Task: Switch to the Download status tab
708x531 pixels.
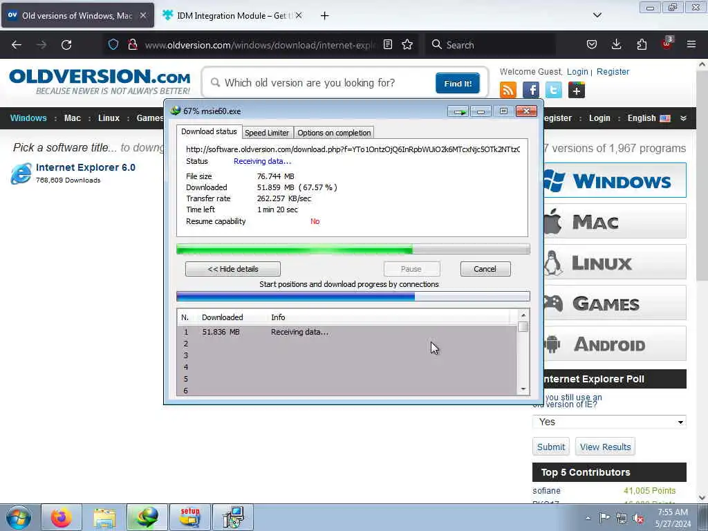Action: pyautogui.click(x=209, y=131)
